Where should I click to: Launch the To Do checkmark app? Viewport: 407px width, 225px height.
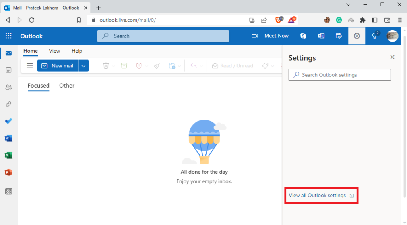coord(8,121)
